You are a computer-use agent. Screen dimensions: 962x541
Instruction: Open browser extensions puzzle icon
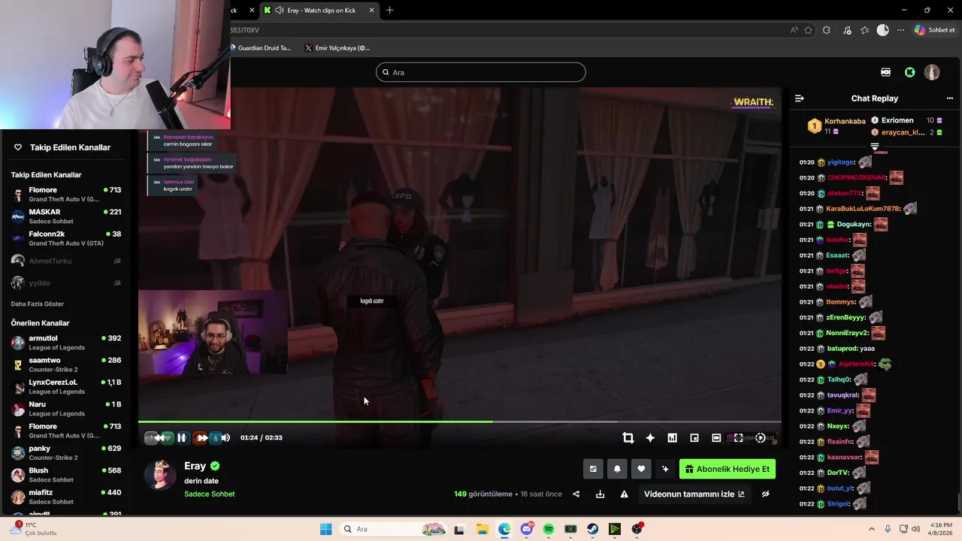click(x=827, y=30)
